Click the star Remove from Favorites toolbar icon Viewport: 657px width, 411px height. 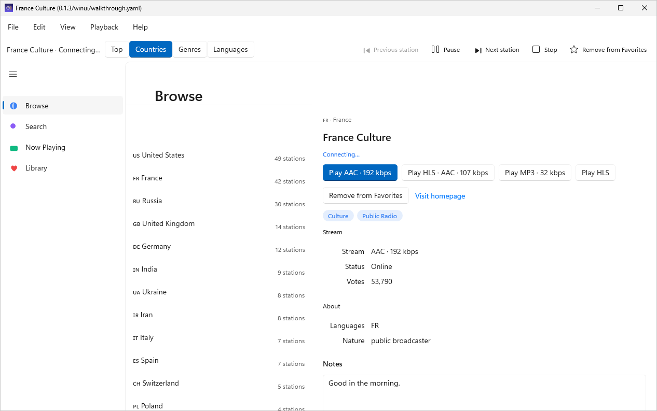574,50
